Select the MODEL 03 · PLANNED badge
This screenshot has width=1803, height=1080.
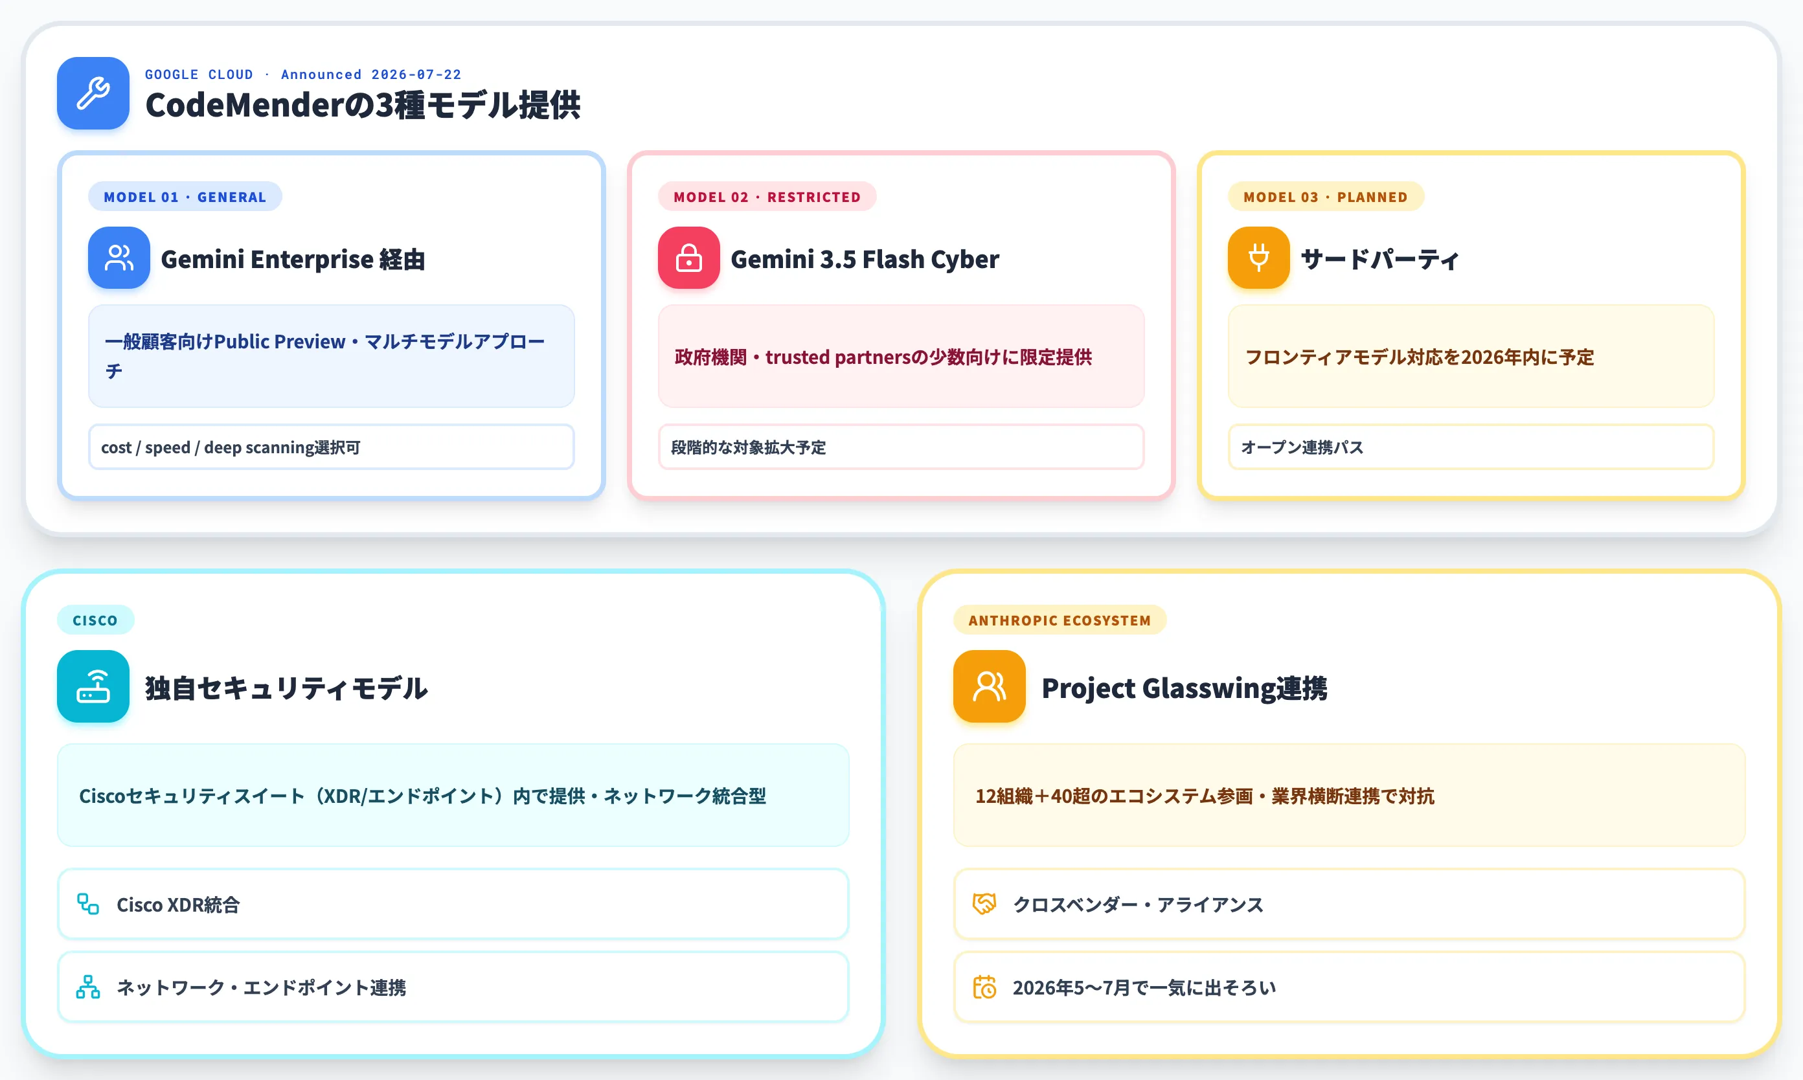point(1326,196)
